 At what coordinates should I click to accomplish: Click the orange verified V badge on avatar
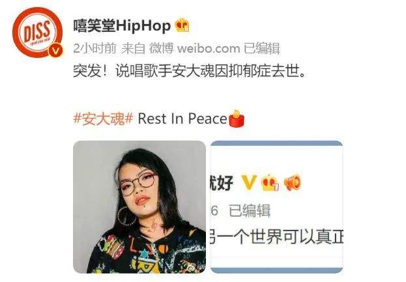click(x=55, y=51)
